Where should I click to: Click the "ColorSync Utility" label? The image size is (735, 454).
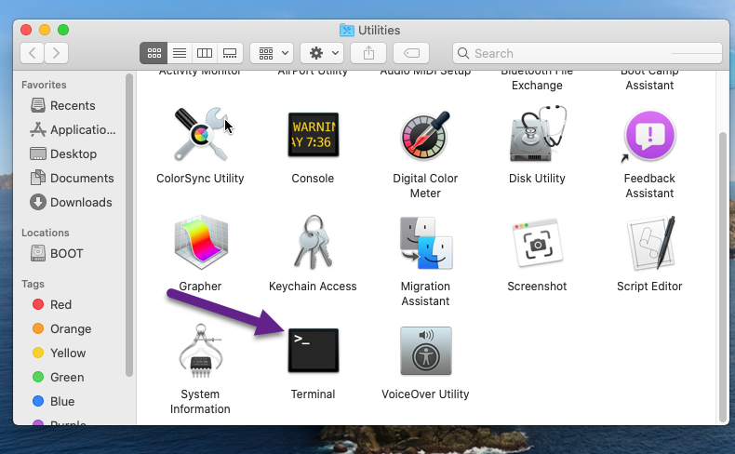tap(200, 179)
